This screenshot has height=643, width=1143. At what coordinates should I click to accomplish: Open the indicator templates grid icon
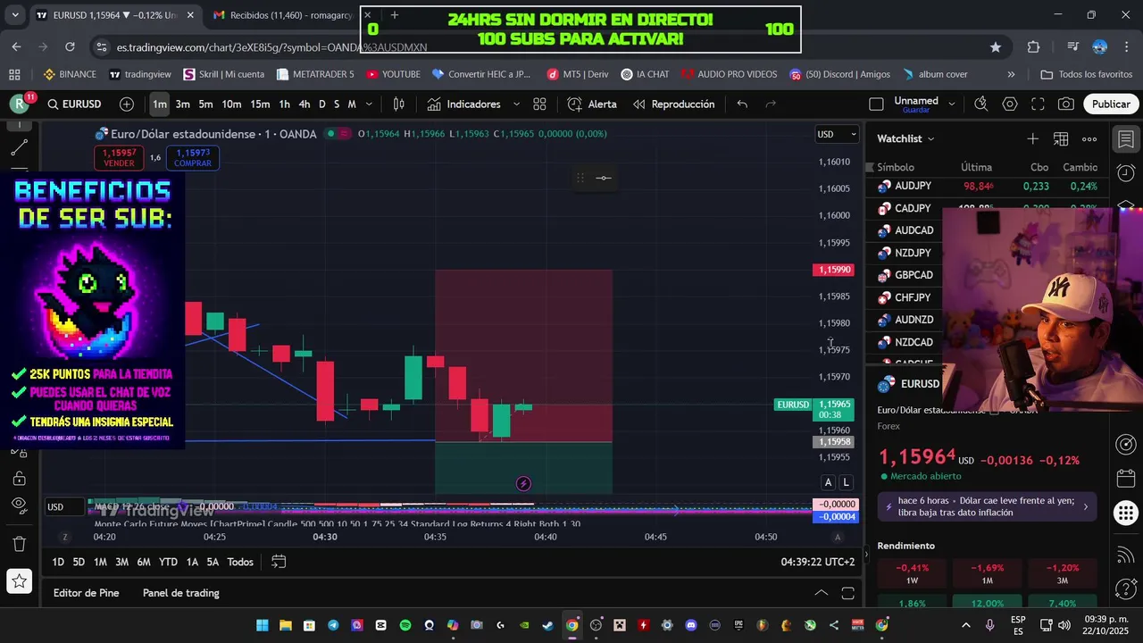[x=539, y=104]
